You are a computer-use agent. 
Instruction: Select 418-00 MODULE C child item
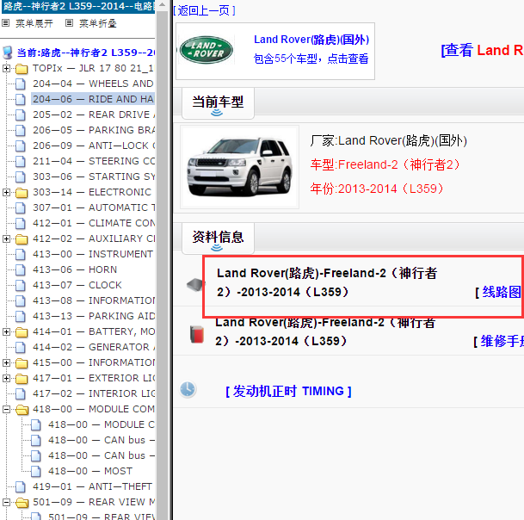[x=102, y=424]
